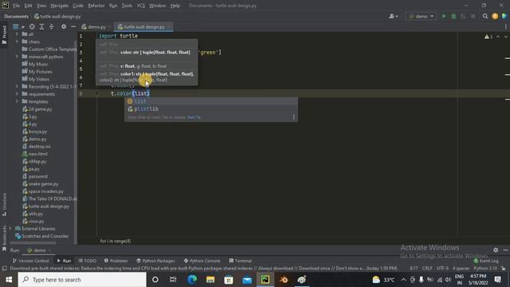Expand the all folder

pos(17,33)
